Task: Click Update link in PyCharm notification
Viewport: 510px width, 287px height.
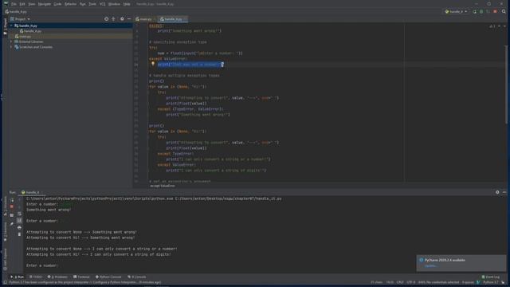Action: [x=430, y=266]
